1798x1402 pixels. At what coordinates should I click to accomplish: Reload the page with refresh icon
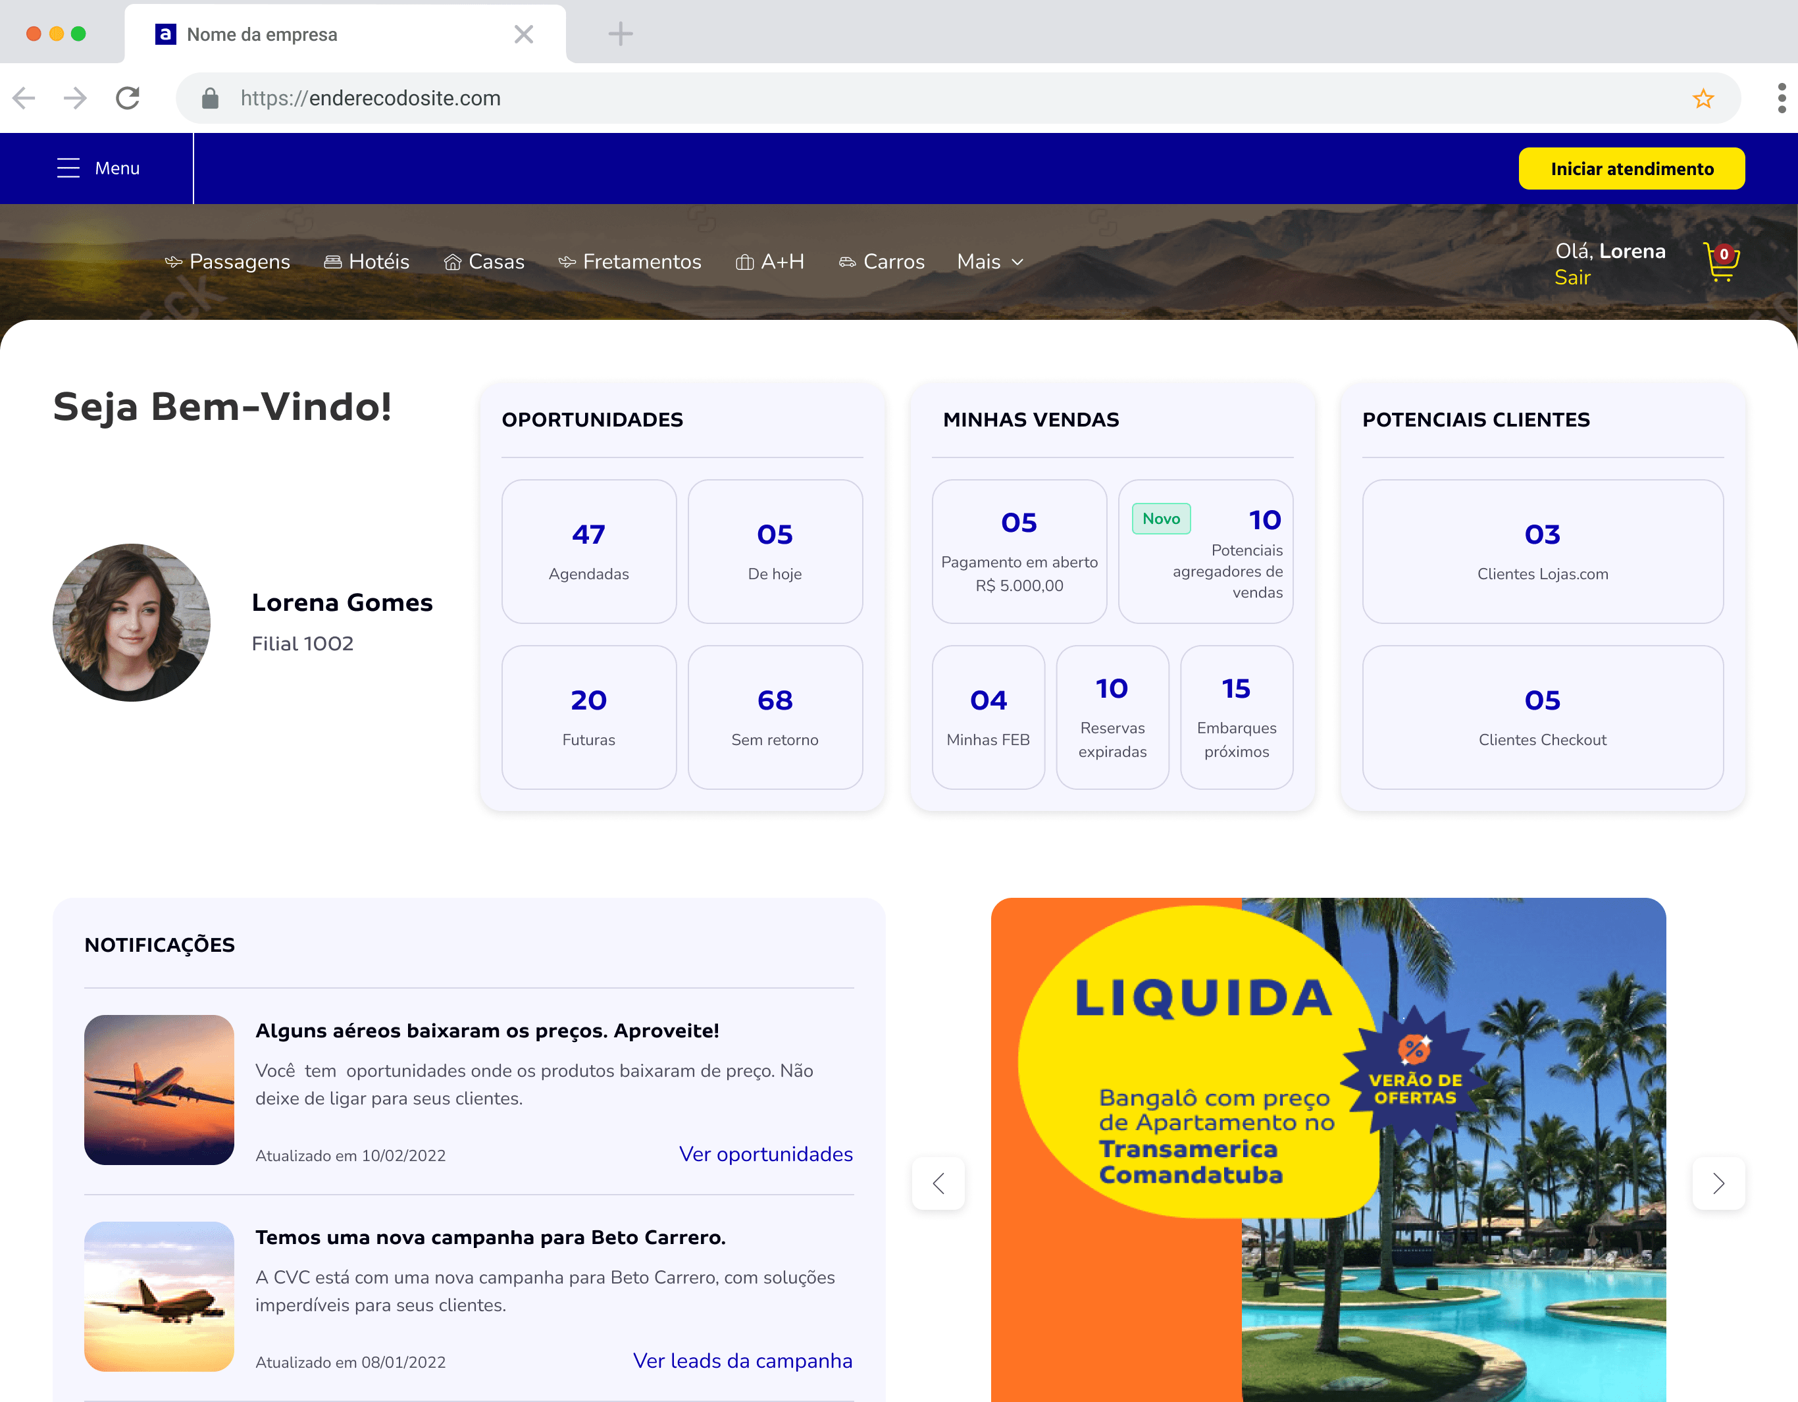128,99
